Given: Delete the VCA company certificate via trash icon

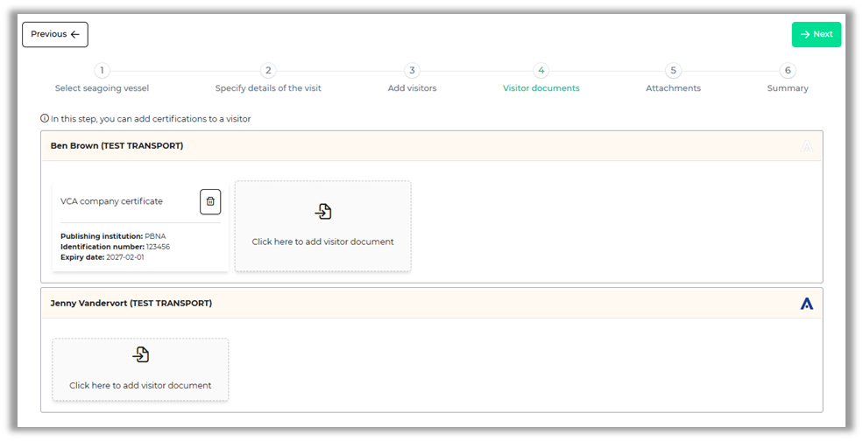Looking at the screenshot, I should point(210,201).
